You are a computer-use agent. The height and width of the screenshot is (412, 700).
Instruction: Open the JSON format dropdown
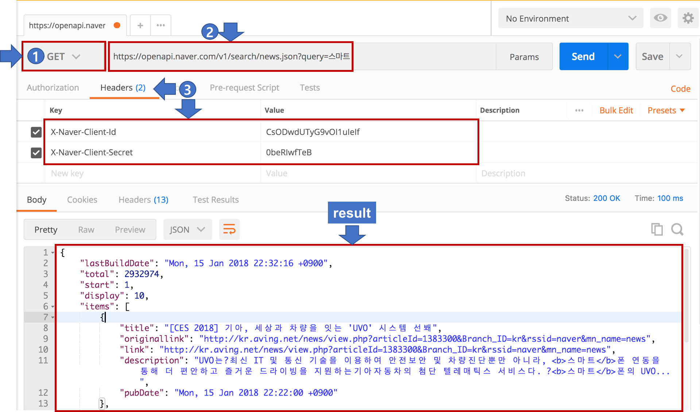[187, 230]
